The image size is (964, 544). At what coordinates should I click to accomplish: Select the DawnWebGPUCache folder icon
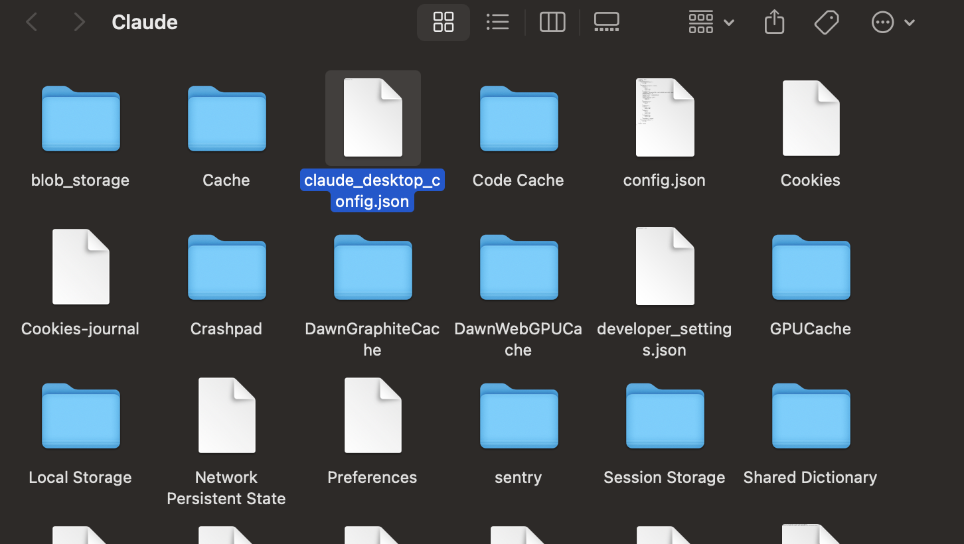[519, 267]
